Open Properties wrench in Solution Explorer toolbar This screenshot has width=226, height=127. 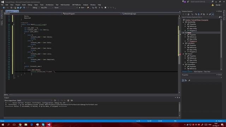click(x=210, y=14)
